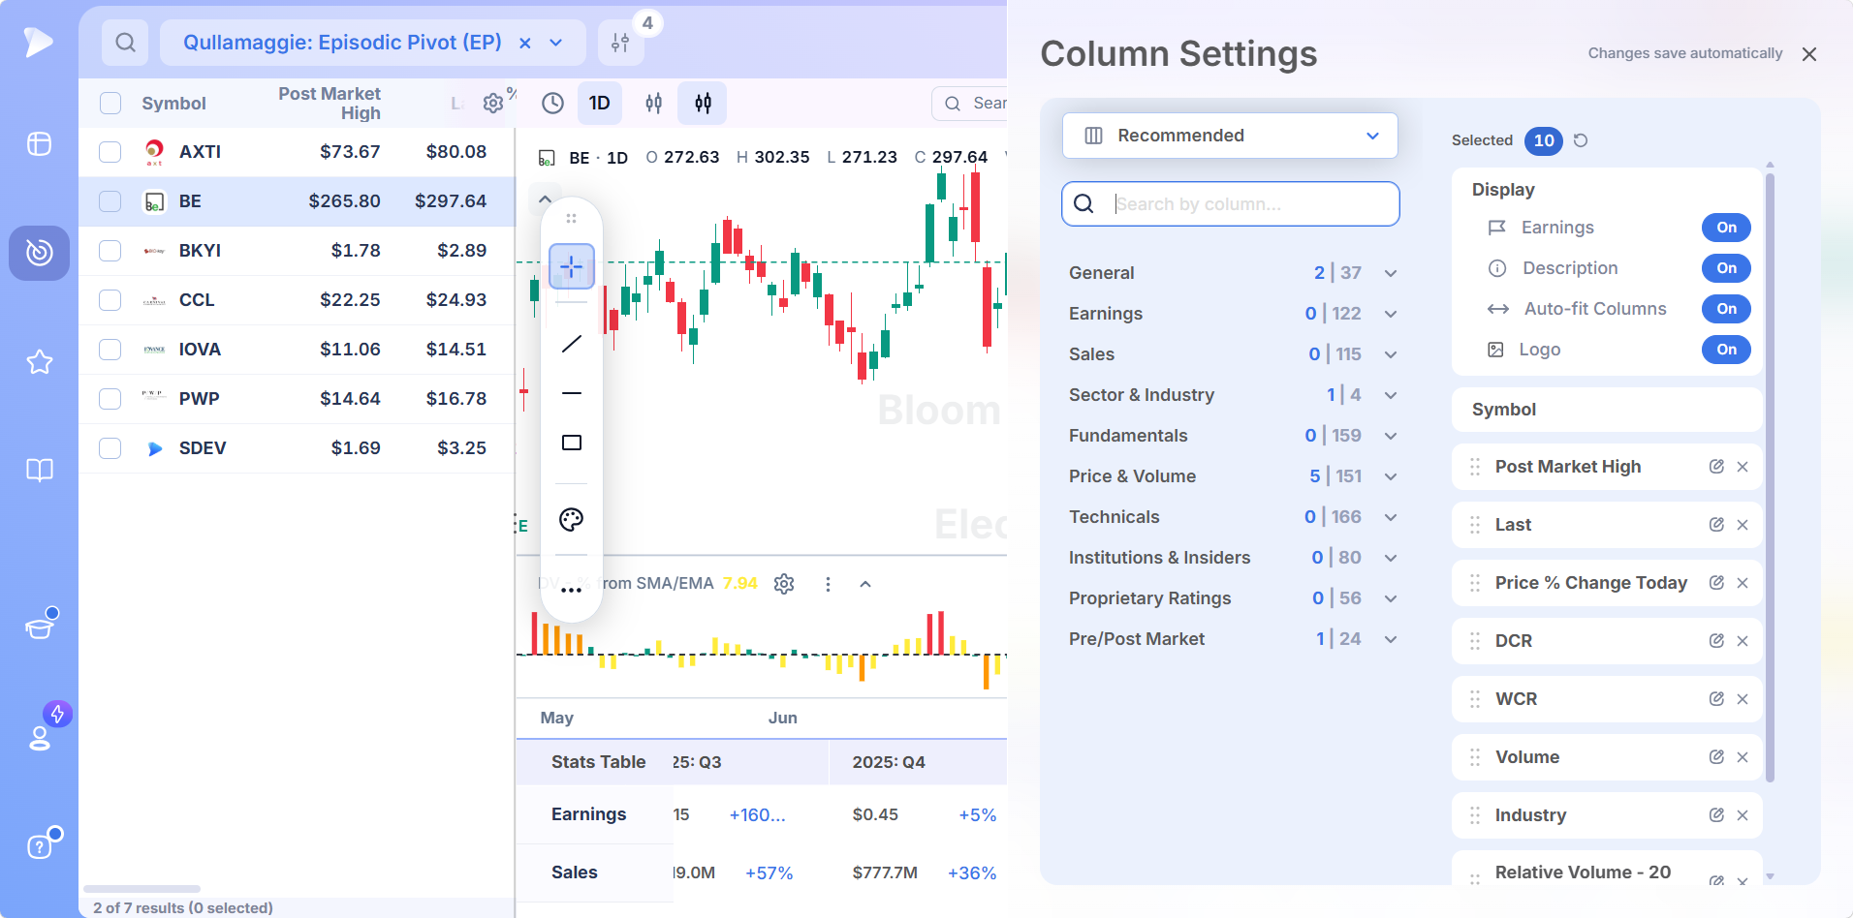Sort by the Post Market High header
Screen dimensions: 1853x918
pos(330,103)
